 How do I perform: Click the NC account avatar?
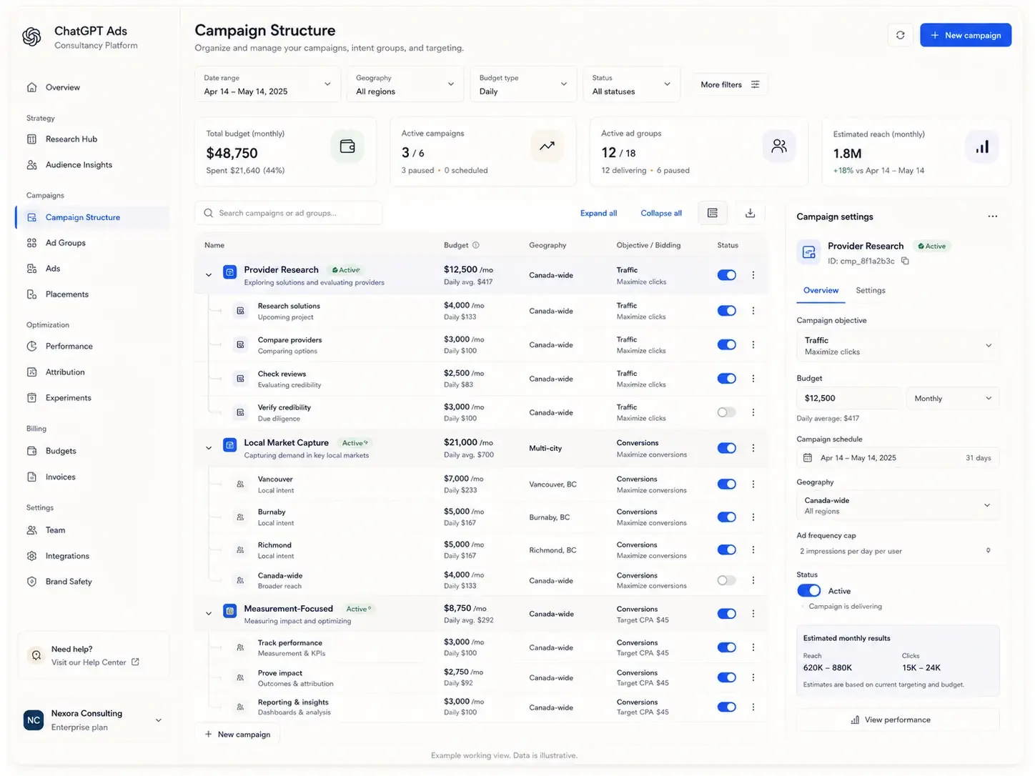pos(34,720)
